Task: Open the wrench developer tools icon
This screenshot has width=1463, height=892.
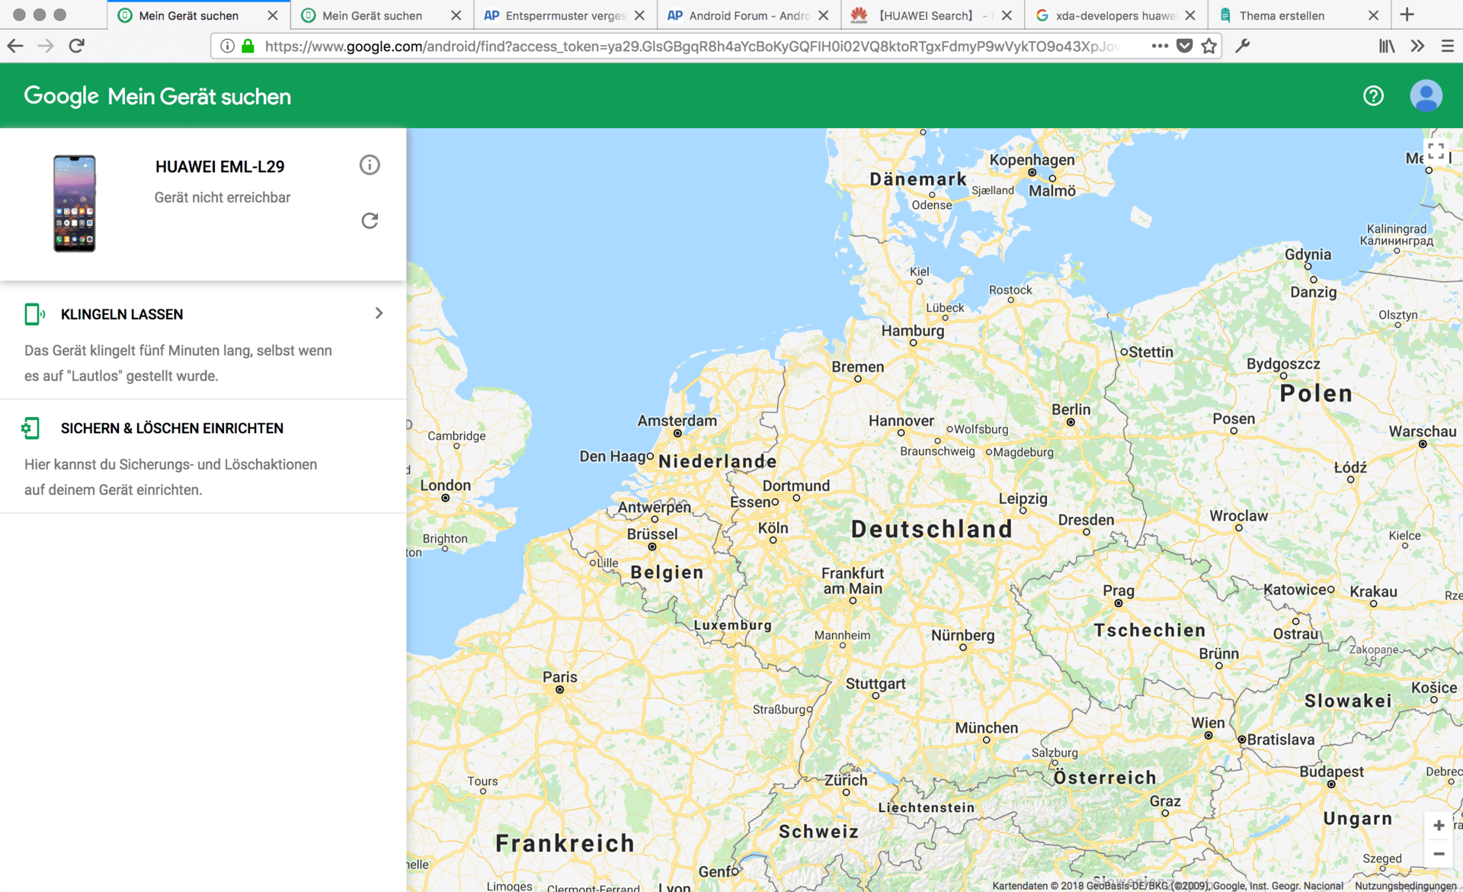Action: click(x=1242, y=46)
